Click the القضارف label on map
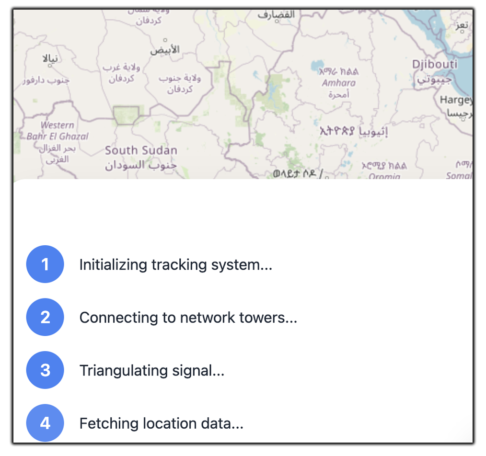 click(275, 14)
